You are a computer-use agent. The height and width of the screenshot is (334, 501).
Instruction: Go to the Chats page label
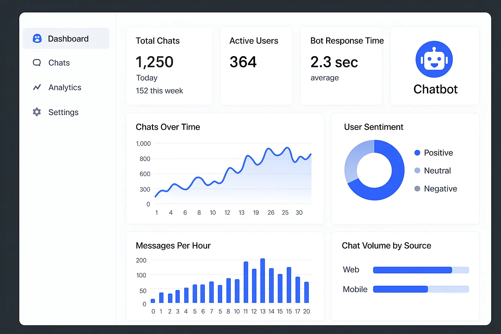pos(59,63)
